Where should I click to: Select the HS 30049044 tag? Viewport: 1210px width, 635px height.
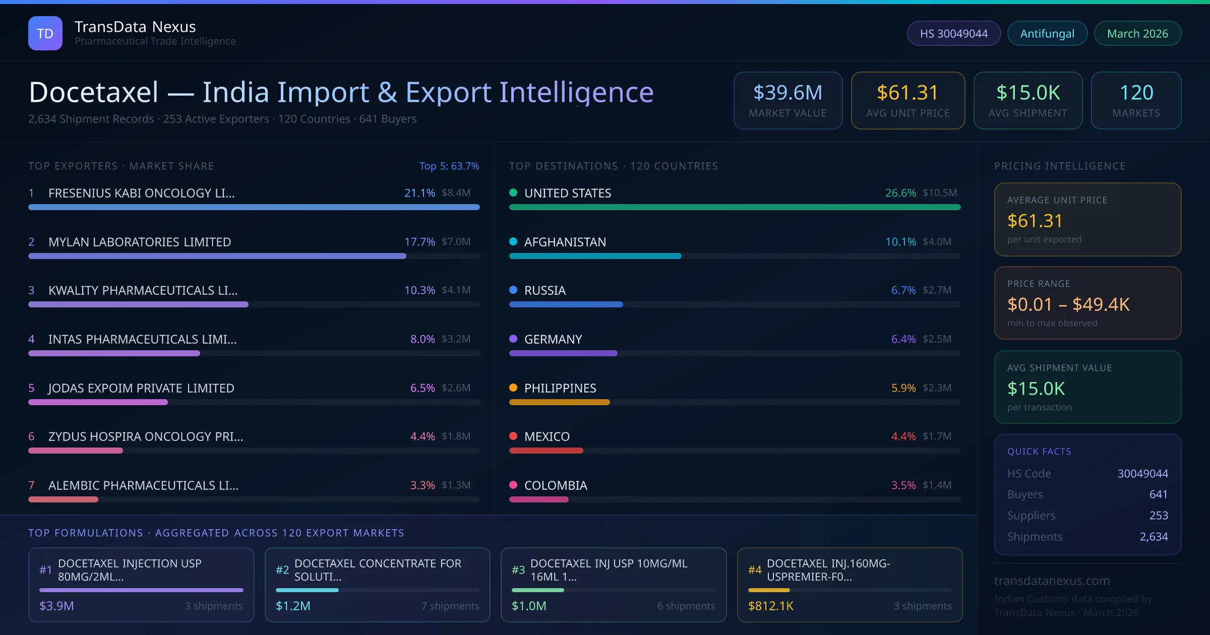click(953, 33)
